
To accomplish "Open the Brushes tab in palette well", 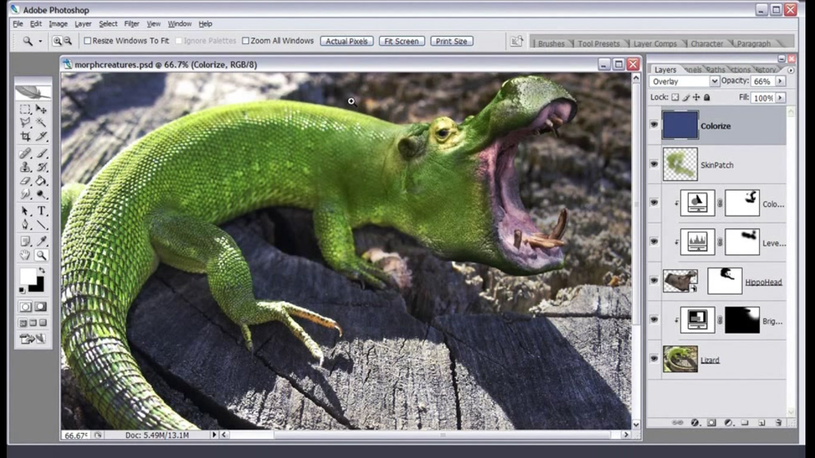I will [x=551, y=44].
